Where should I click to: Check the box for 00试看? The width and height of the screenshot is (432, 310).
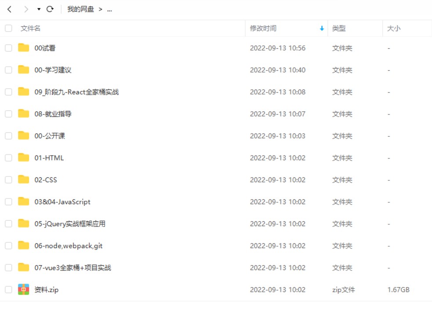(x=8, y=48)
